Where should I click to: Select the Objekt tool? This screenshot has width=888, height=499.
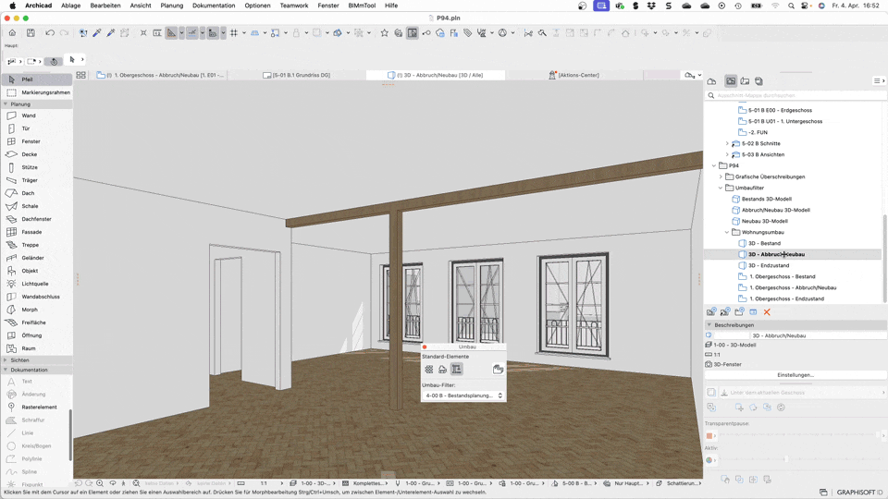coord(37,271)
